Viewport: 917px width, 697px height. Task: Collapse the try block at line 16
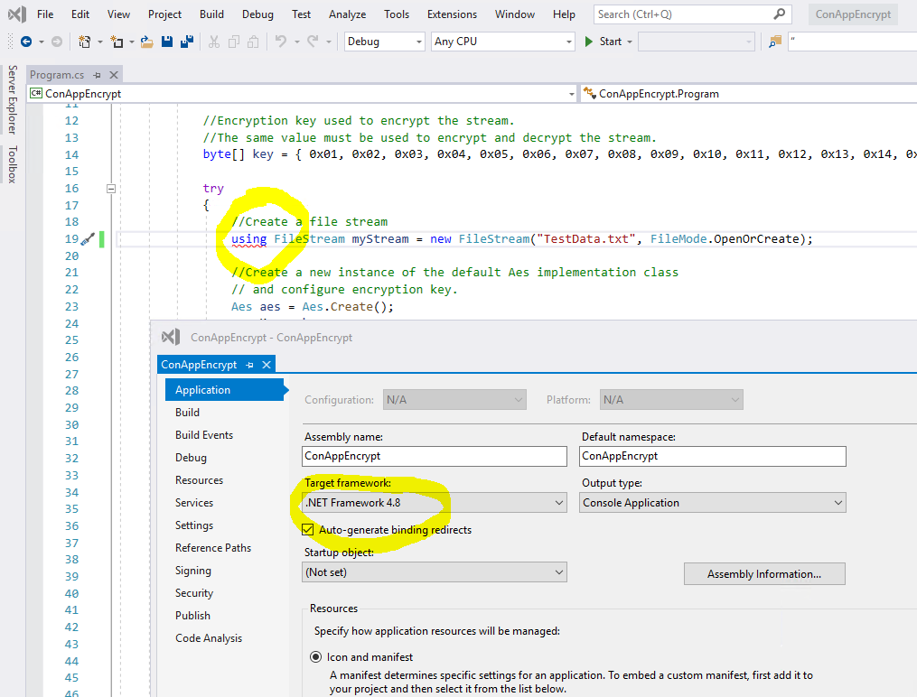point(111,188)
